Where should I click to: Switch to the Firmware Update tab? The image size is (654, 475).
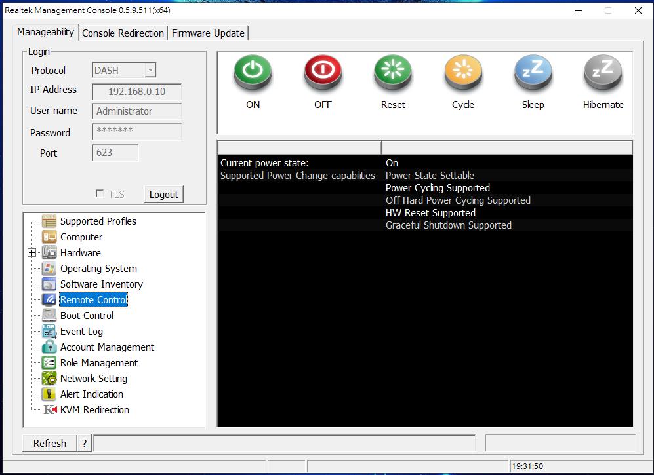click(208, 33)
